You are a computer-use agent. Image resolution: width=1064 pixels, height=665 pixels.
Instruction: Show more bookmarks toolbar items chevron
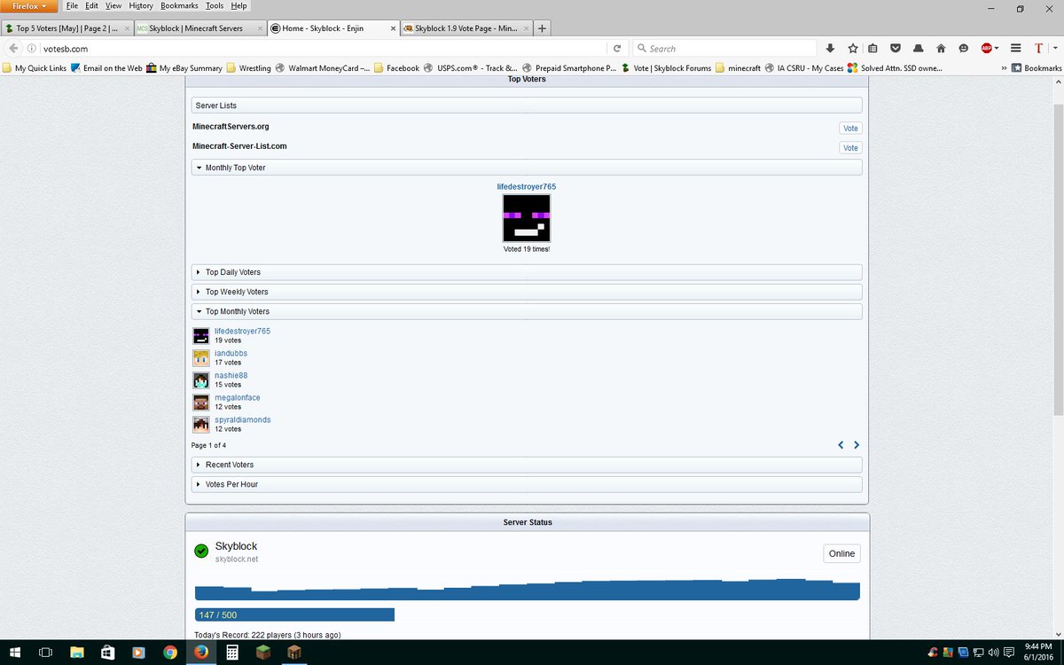pyautogui.click(x=1004, y=68)
